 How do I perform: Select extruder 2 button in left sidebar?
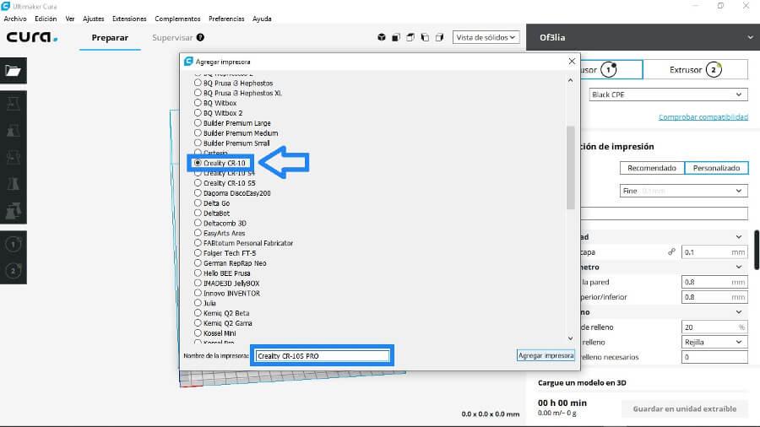(13, 271)
